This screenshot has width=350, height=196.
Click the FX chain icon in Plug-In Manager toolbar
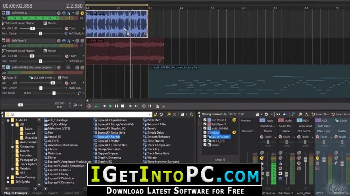click(191, 114)
